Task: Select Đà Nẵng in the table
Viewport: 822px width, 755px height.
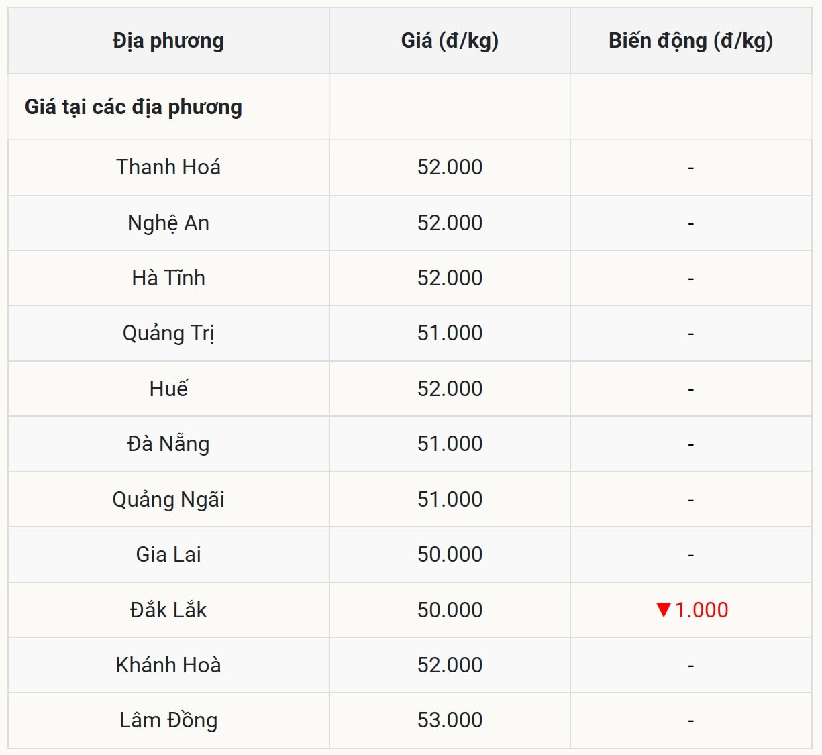Action: 168,444
